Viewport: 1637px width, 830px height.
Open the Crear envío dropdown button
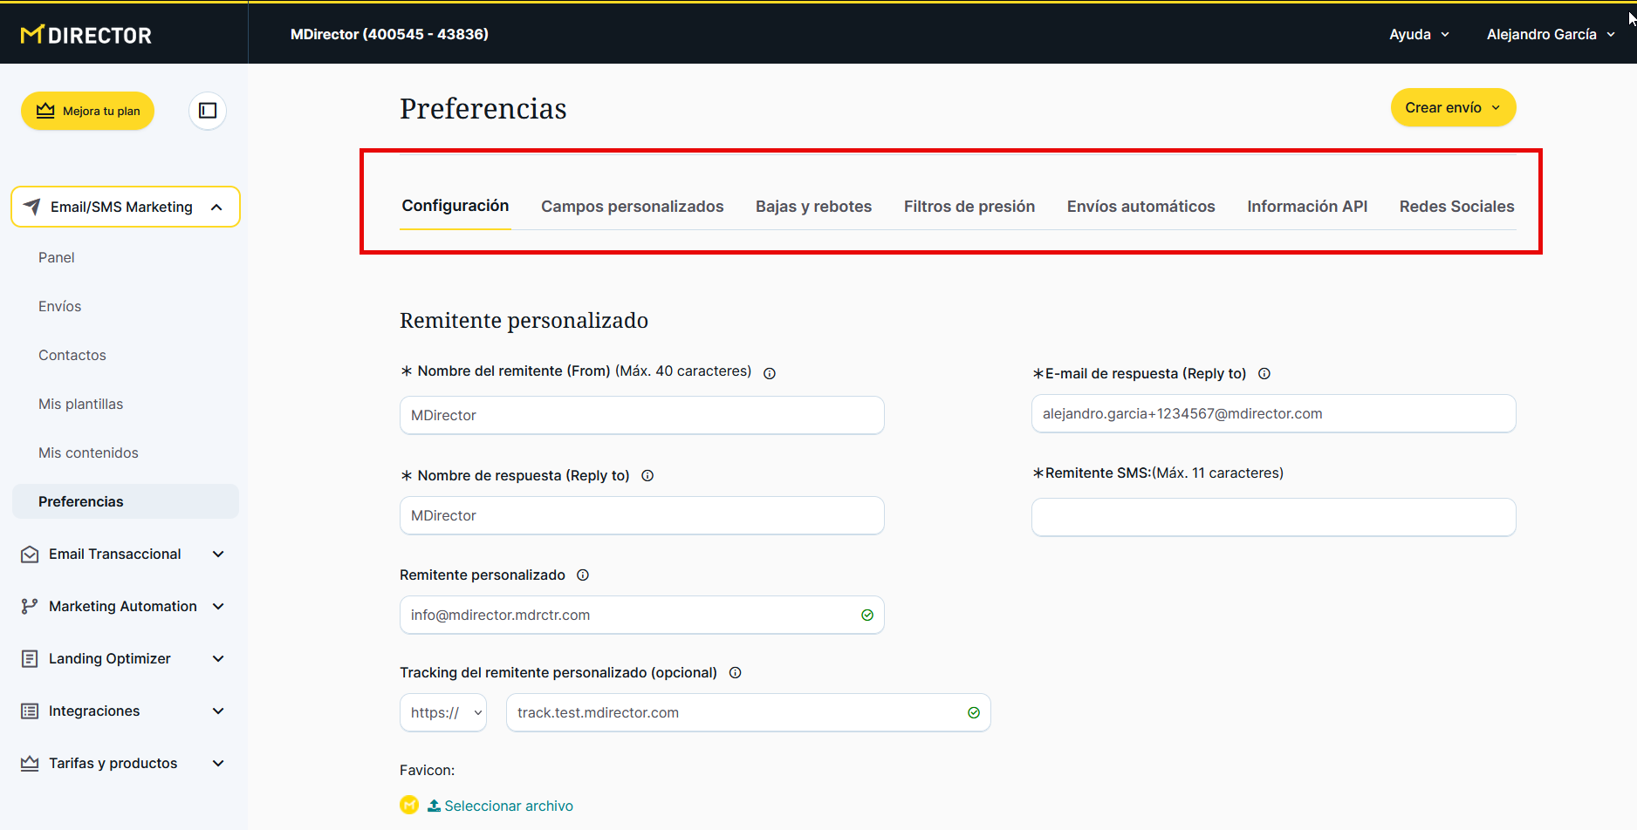click(1453, 107)
